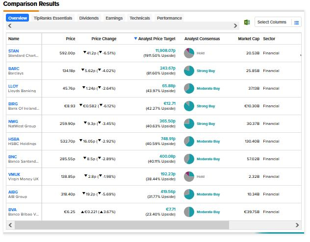This screenshot has width=310, height=242.
Task: Open the BVA ticker link
Action: click(12, 210)
